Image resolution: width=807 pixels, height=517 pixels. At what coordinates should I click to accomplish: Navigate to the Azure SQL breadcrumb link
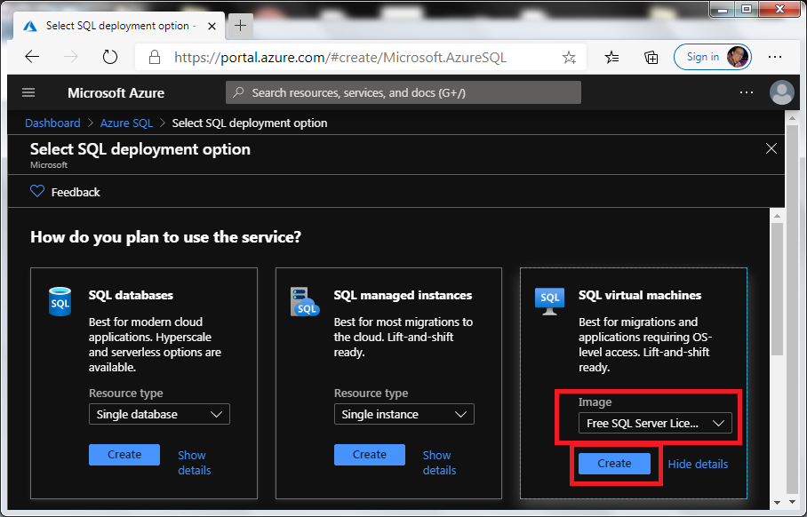point(125,123)
